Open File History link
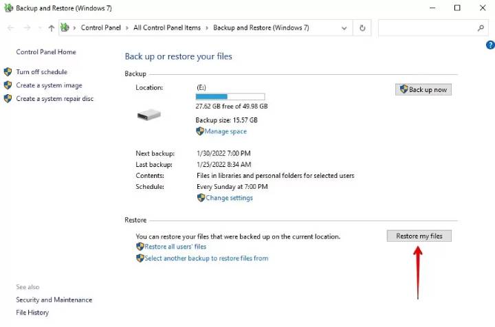Screen dimensions: 495x327 [x=32, y=313]
